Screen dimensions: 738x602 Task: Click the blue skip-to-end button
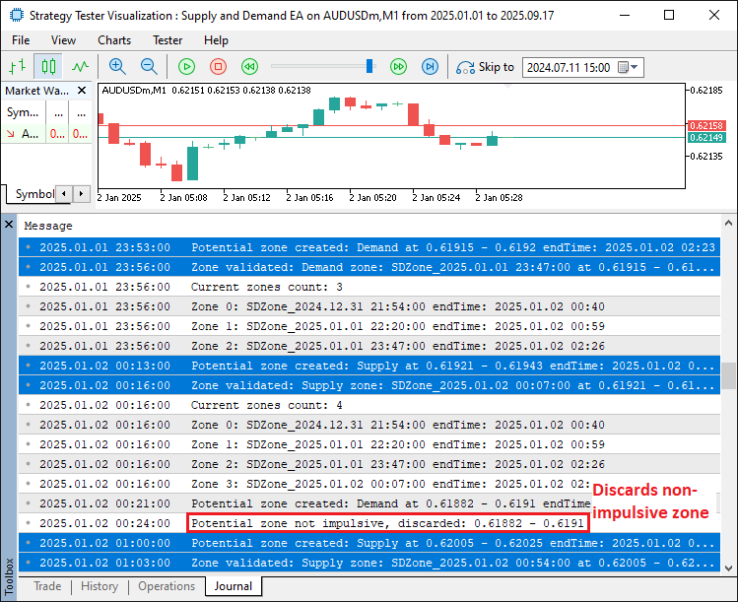click(x=430, y=67)
